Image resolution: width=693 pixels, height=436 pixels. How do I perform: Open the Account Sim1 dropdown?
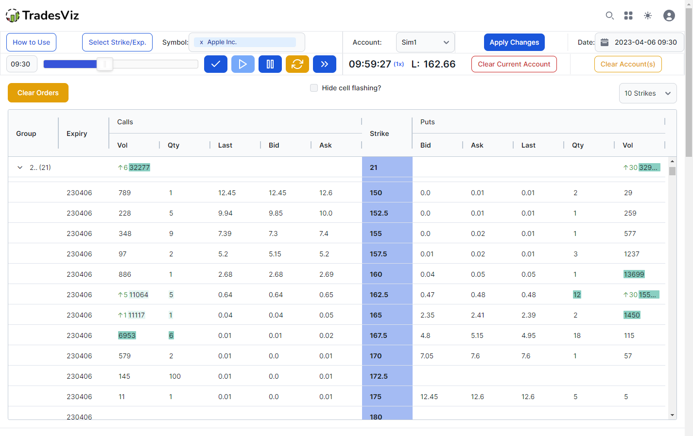(425, 42)
